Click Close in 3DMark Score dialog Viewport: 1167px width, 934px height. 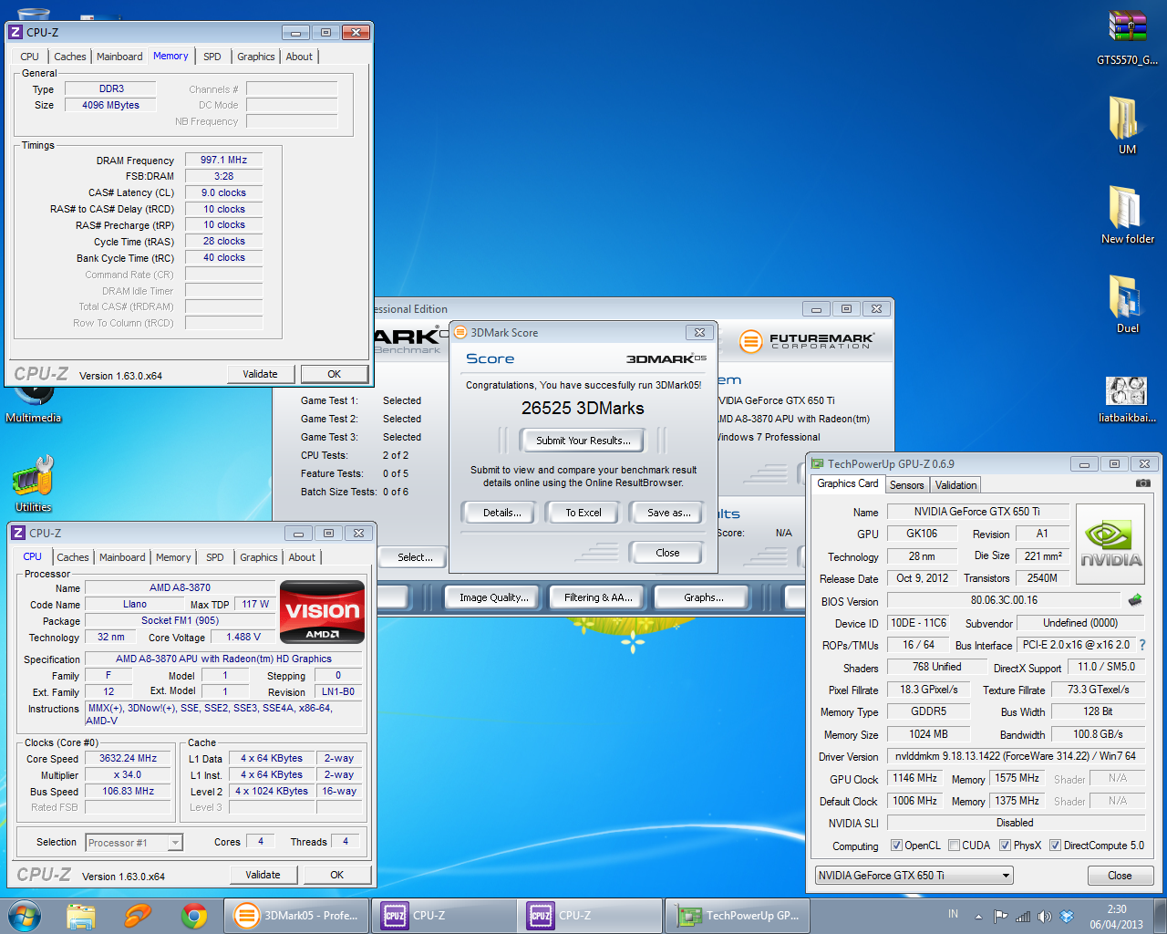coord(667,553)
